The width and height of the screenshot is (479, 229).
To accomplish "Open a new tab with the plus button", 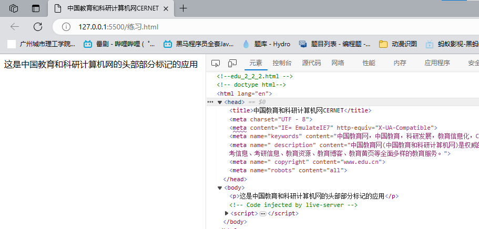I will click(x=183, y=8).
